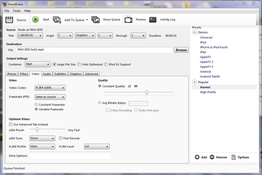Collapse the Regular preset group

click(194, 82)
